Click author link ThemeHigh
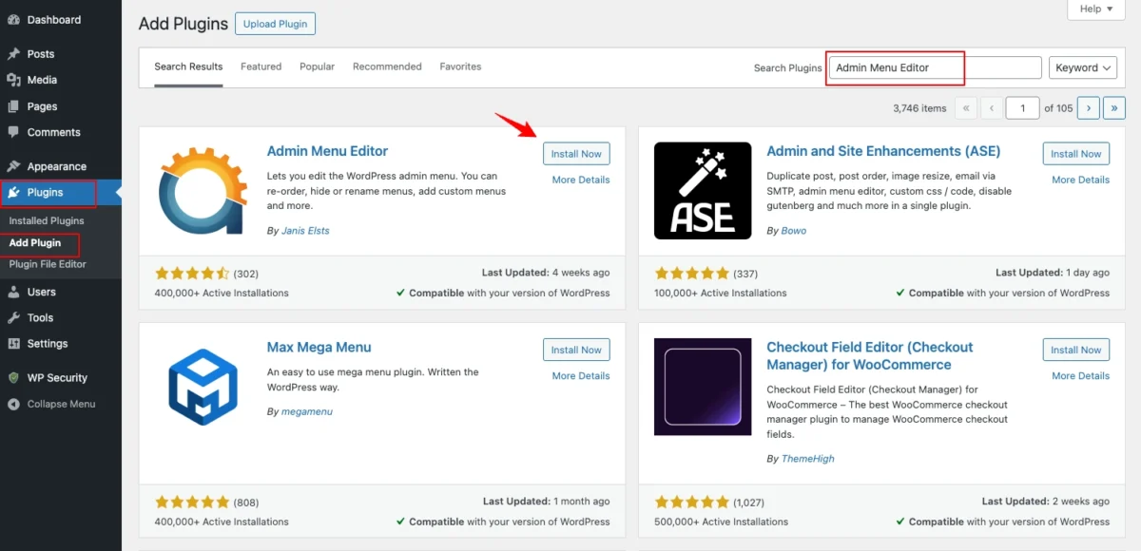 pyautogui.click(x=806, y=458)
